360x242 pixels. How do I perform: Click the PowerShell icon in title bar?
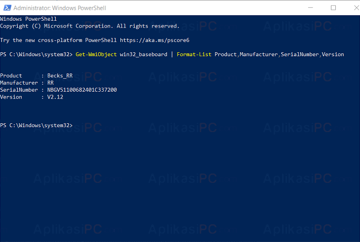(x=7, y=8)
